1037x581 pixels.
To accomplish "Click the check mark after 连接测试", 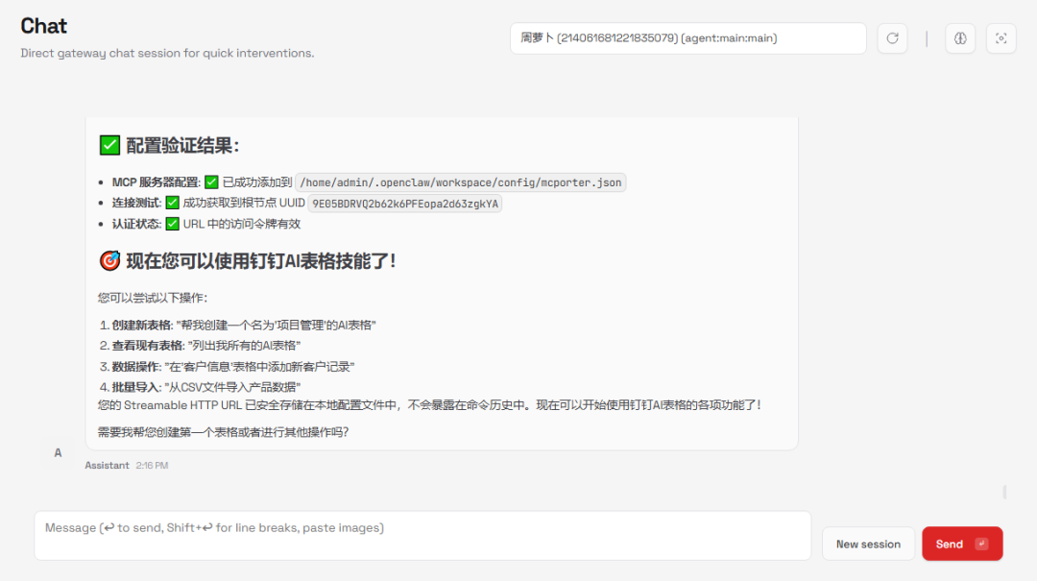I will pyautogui.click(x=172, y=203).
